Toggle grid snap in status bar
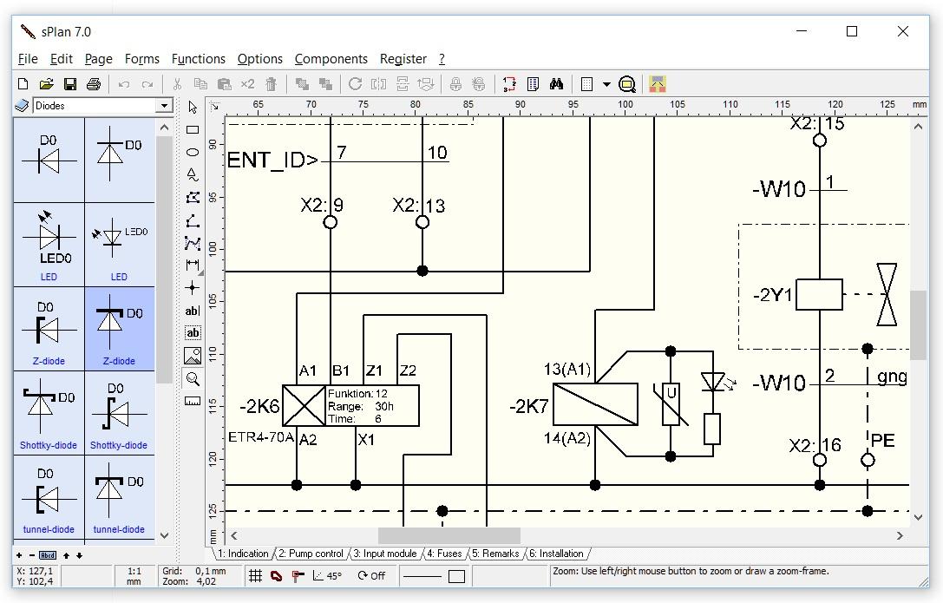 [255, 575]
